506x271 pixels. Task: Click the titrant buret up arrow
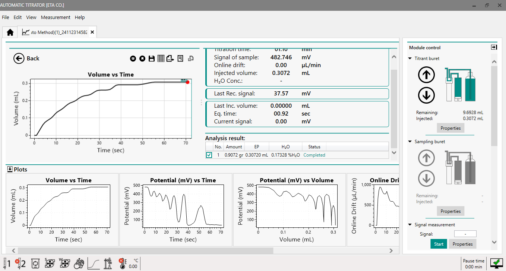427,75
